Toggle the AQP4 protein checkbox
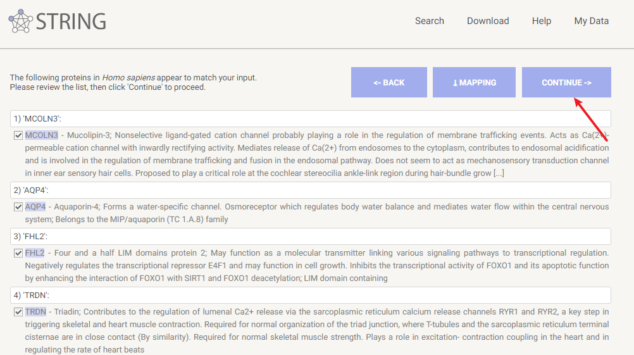Screen dimensions: 634x355 [x=18, y=207]
